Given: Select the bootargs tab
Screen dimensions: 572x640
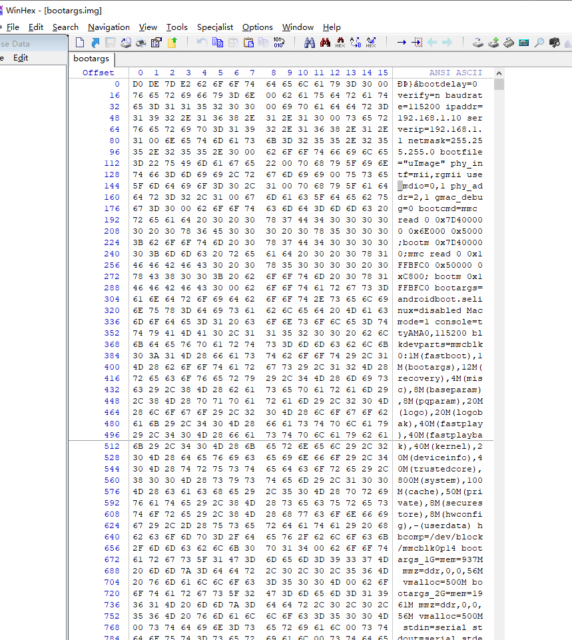Looking at the screenshot, I should 91,59.
